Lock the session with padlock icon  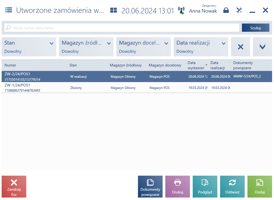(x=226, y=10)
